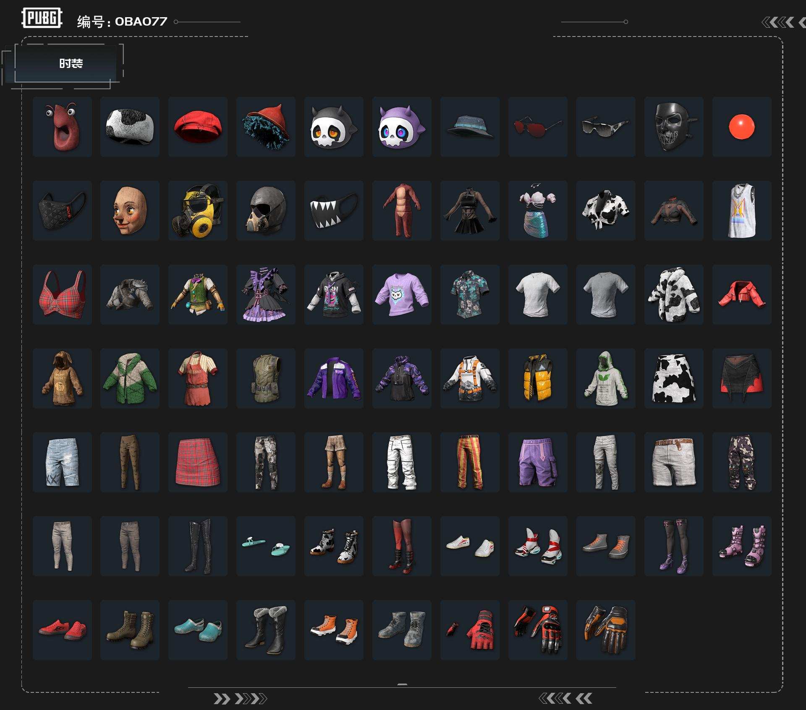Choose the purple skull devil hood

coord(402,127)
